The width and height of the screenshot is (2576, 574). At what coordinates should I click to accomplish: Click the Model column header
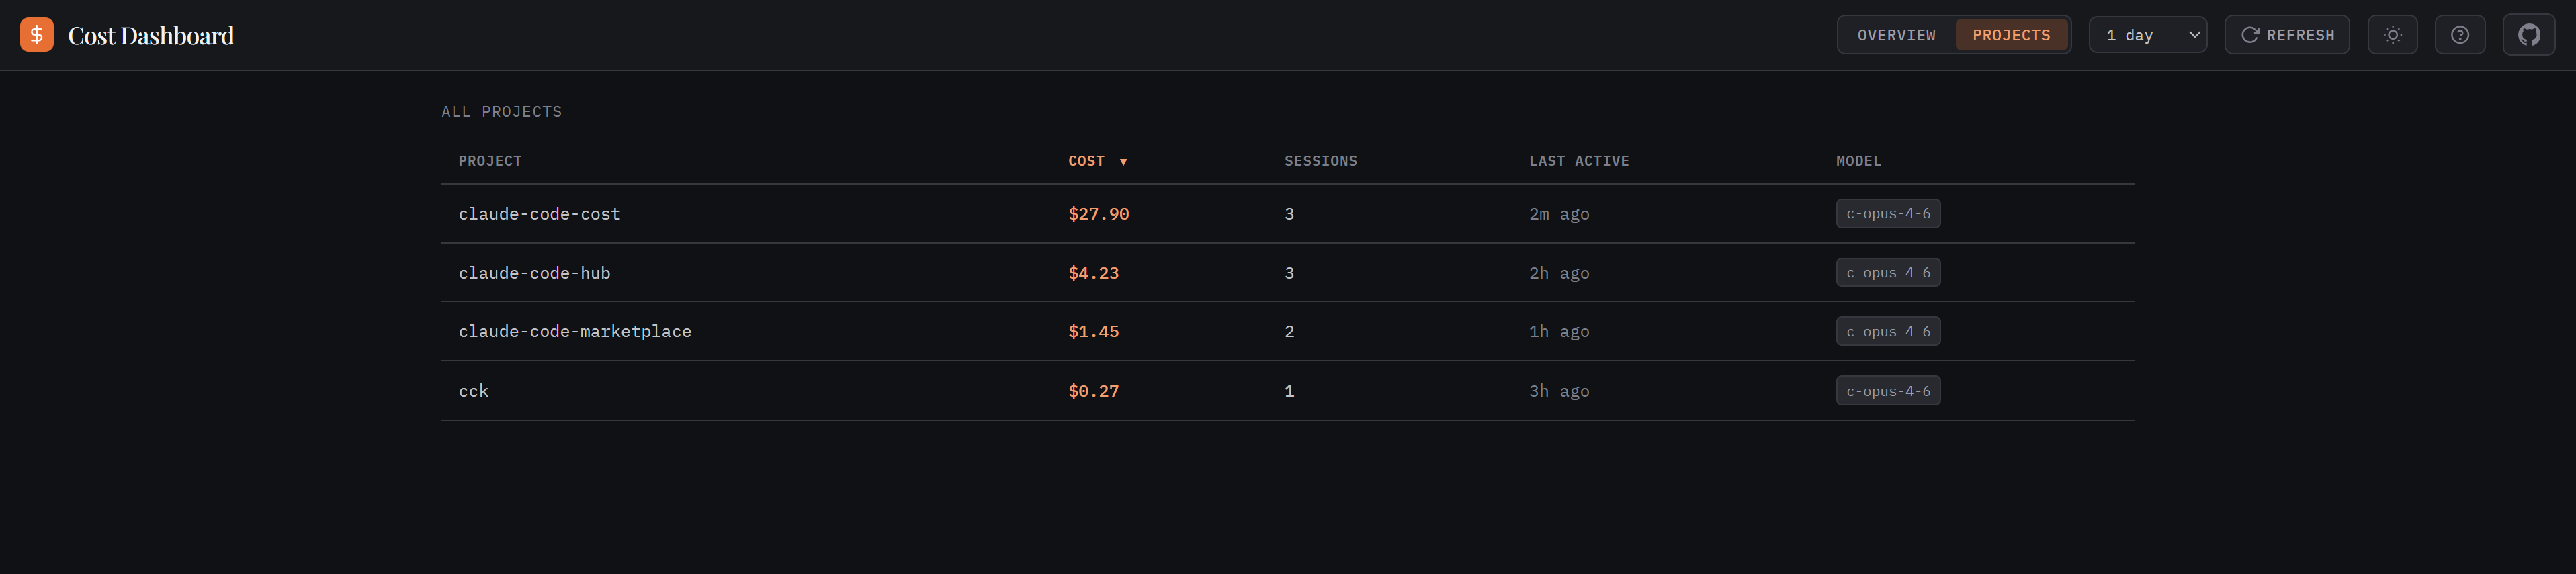coord(1858,161)
